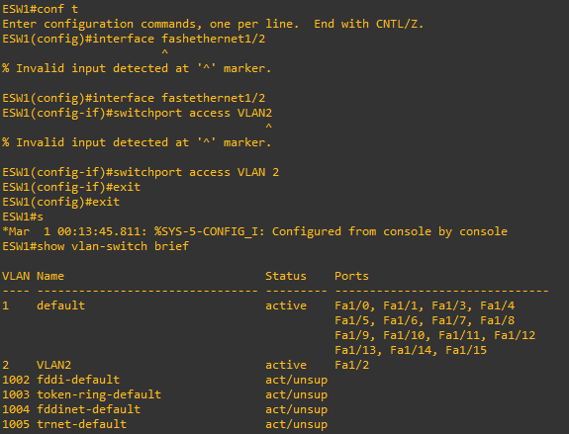The width and height of the screenshot is (569, 434).
Task: Click the 'show vlan-switch brief' command
Action: pos(113,246)
